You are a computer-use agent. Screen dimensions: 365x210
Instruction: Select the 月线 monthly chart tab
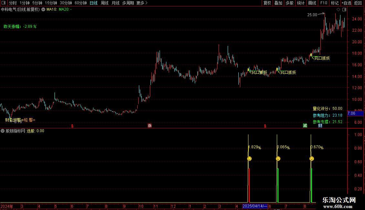click(x=115, y=3)
